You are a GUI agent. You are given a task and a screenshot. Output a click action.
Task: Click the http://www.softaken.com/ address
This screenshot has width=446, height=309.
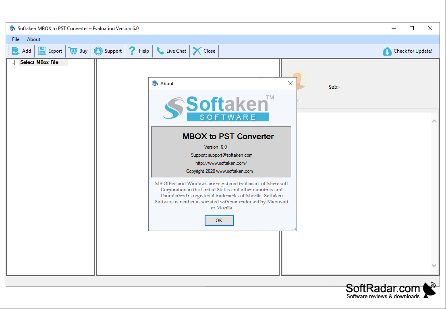pyautogui.click(x=221, y=163)
